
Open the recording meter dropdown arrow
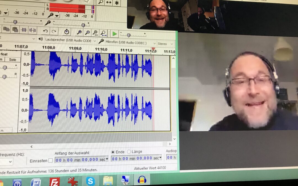click(x=57, y=16)
